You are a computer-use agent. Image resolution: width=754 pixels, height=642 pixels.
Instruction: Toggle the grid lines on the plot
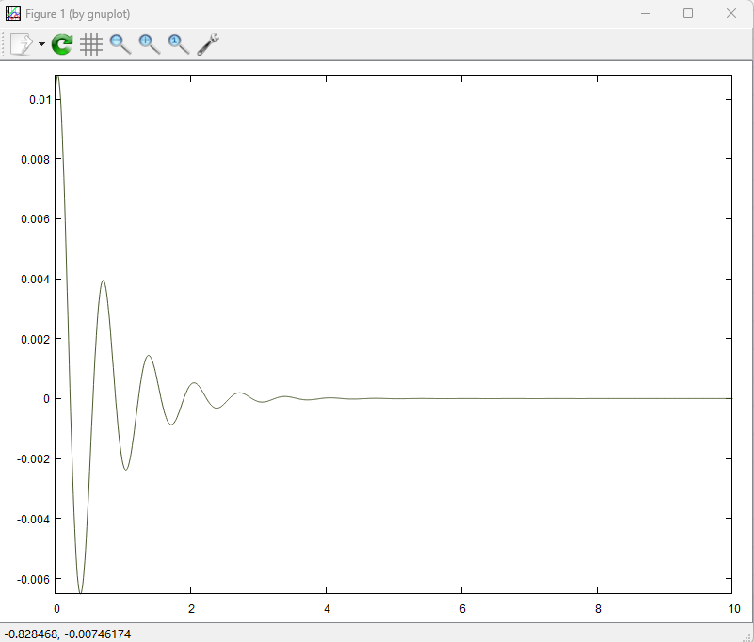[91, 44]
